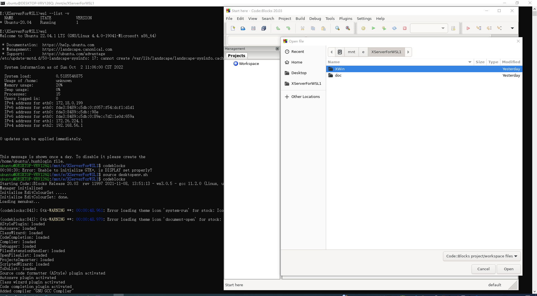This screenshot has width=537, height=296.
Task: Open the Build menu
Action: coord(300,18)
